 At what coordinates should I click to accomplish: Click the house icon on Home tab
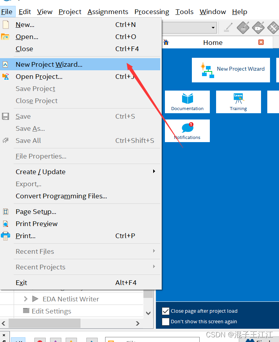pyautogui.click(x=166, y=42)
